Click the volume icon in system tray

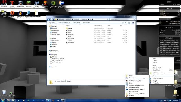click(x=162, y=101)
